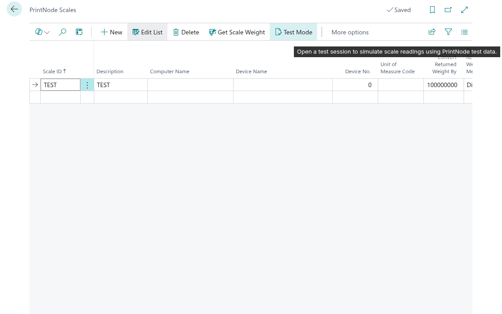Click the expand page arrows icon

click(x=464, y=10)
